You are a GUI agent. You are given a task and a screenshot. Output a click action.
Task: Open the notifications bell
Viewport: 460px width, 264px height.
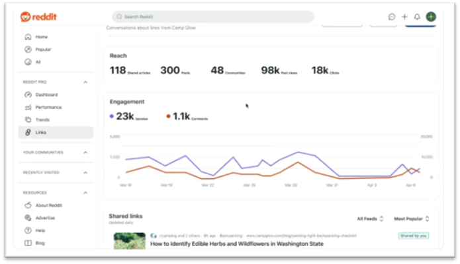pos(417,16)
